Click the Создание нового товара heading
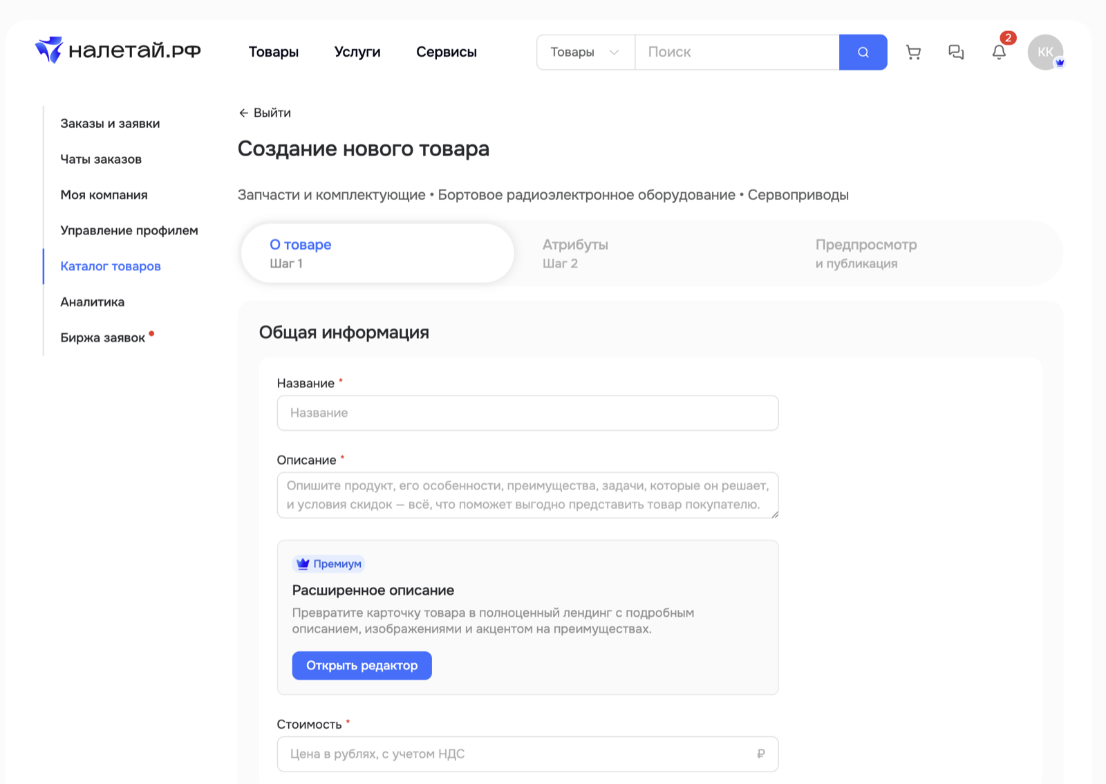The width and height of the screenshot is (1106, 784). click(x=364, y=149)
